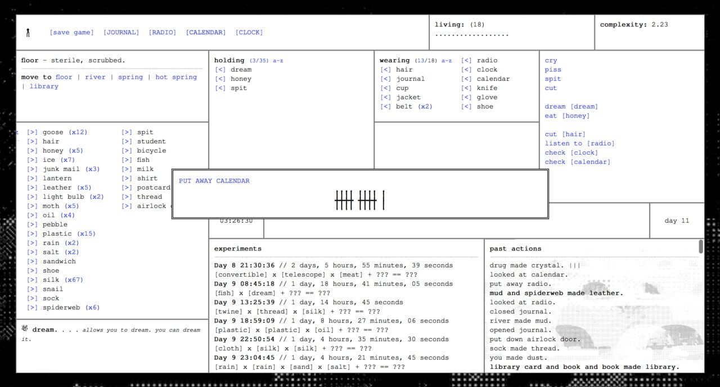Move to the library
Viewport: 720px width, 387px height.
click(43, 86)
